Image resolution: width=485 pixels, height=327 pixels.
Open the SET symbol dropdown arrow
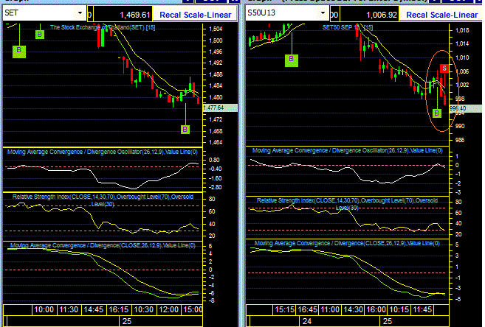click(80, 13)
